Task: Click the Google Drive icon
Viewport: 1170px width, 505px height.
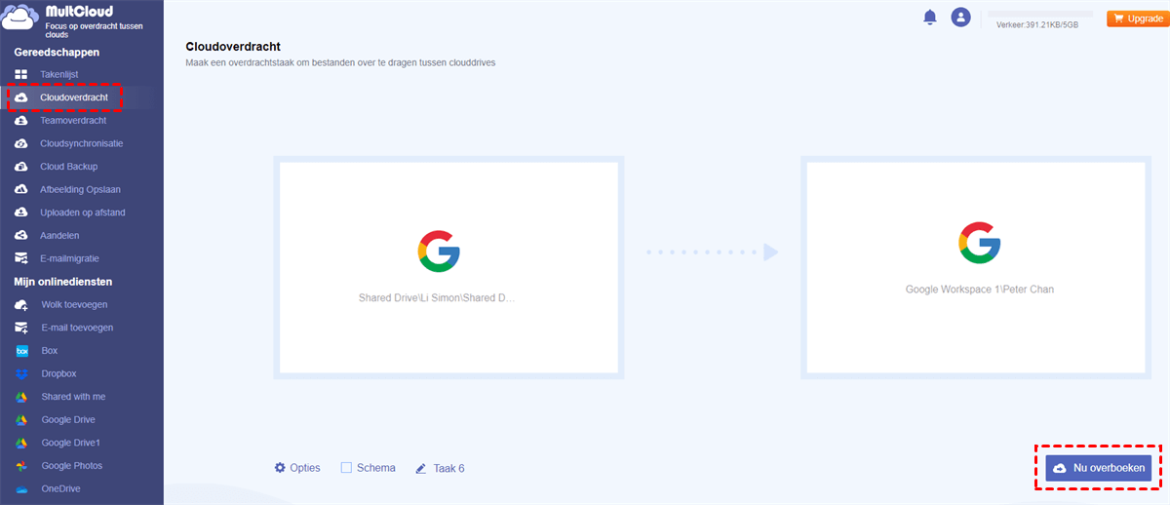Action: pyautogui.click(x=21, y=420)
